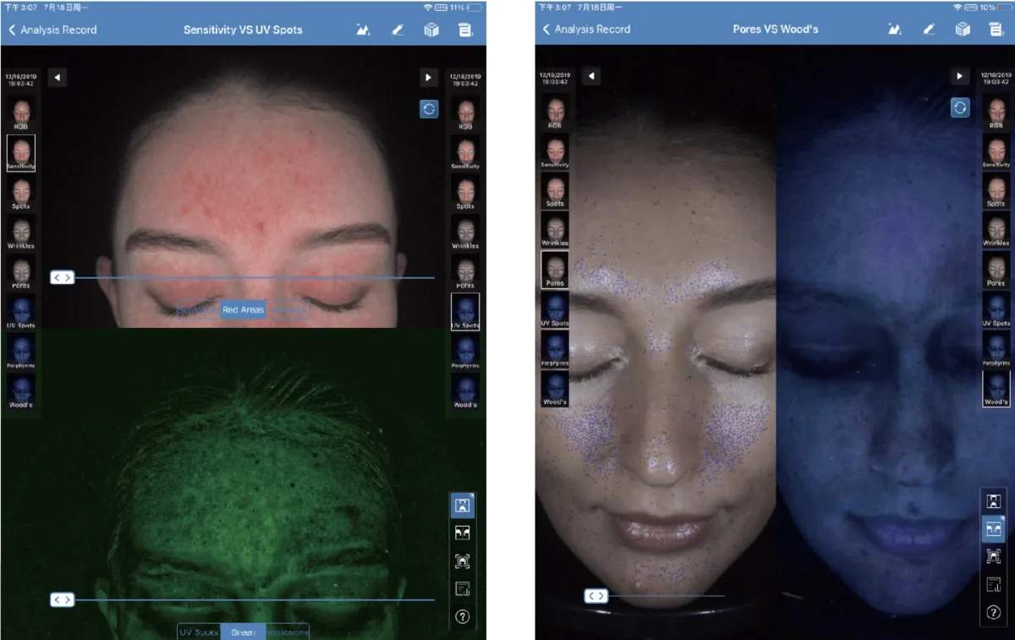Tap notes report icon in Sensitivity screen side toolbar
Screen dimensions: 1015x640
[462, 589]
